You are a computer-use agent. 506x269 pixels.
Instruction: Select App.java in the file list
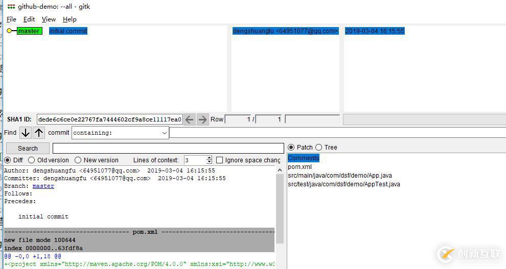pyautogui.click(x=340, y=176)
